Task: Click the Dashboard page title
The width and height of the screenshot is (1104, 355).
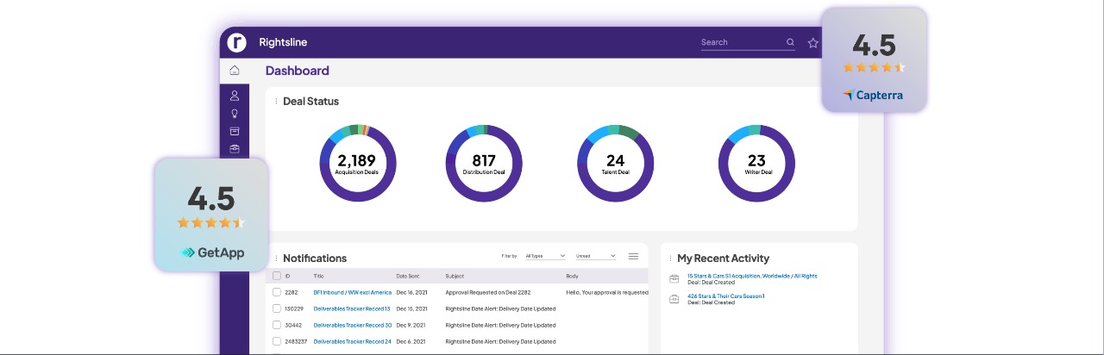Action: (x=298, y=71)
